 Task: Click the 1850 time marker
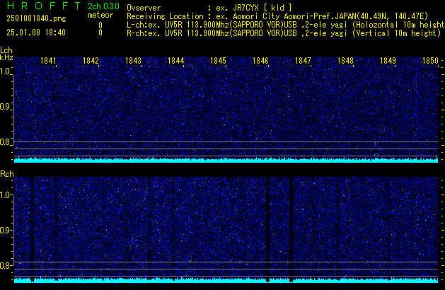tap(430, 61)
